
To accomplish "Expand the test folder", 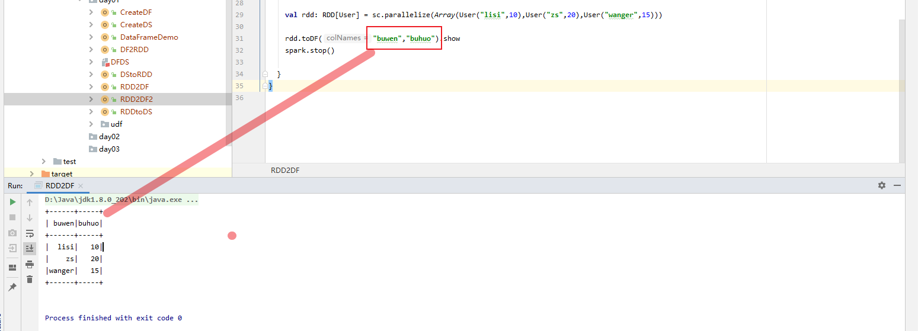I will coord(44,161).
